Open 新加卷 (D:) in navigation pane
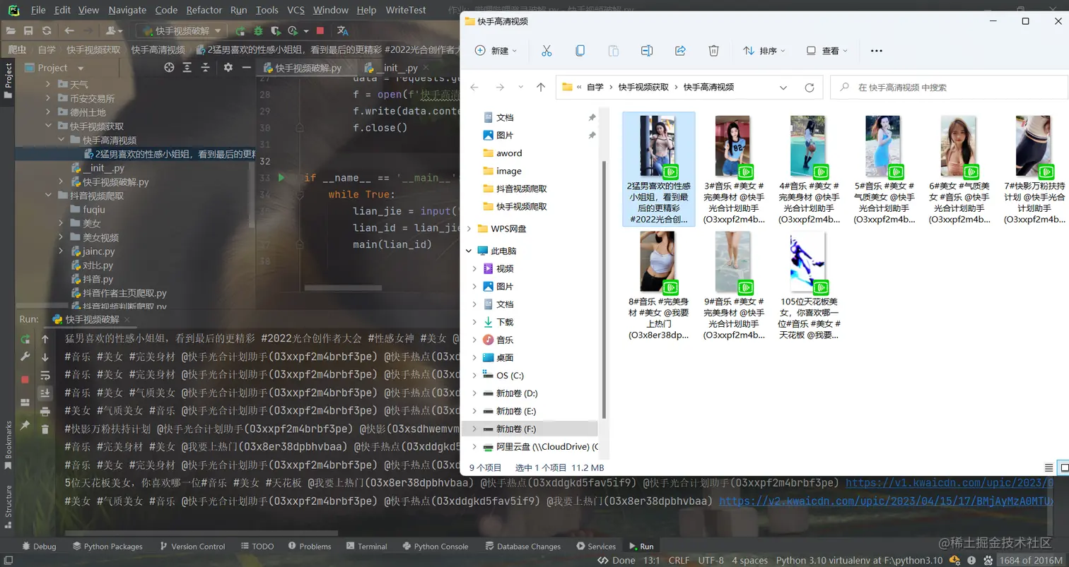The width and height of the screenshot is (1069, 567). pos(517,393)
